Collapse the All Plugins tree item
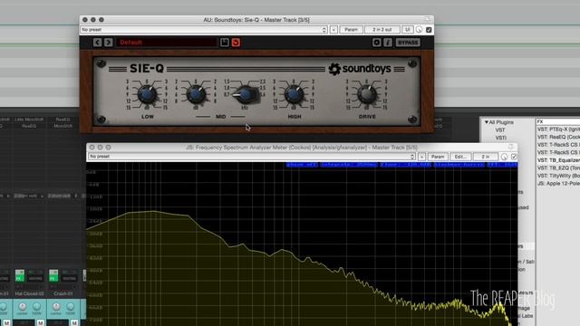 [x=487, y=122]
